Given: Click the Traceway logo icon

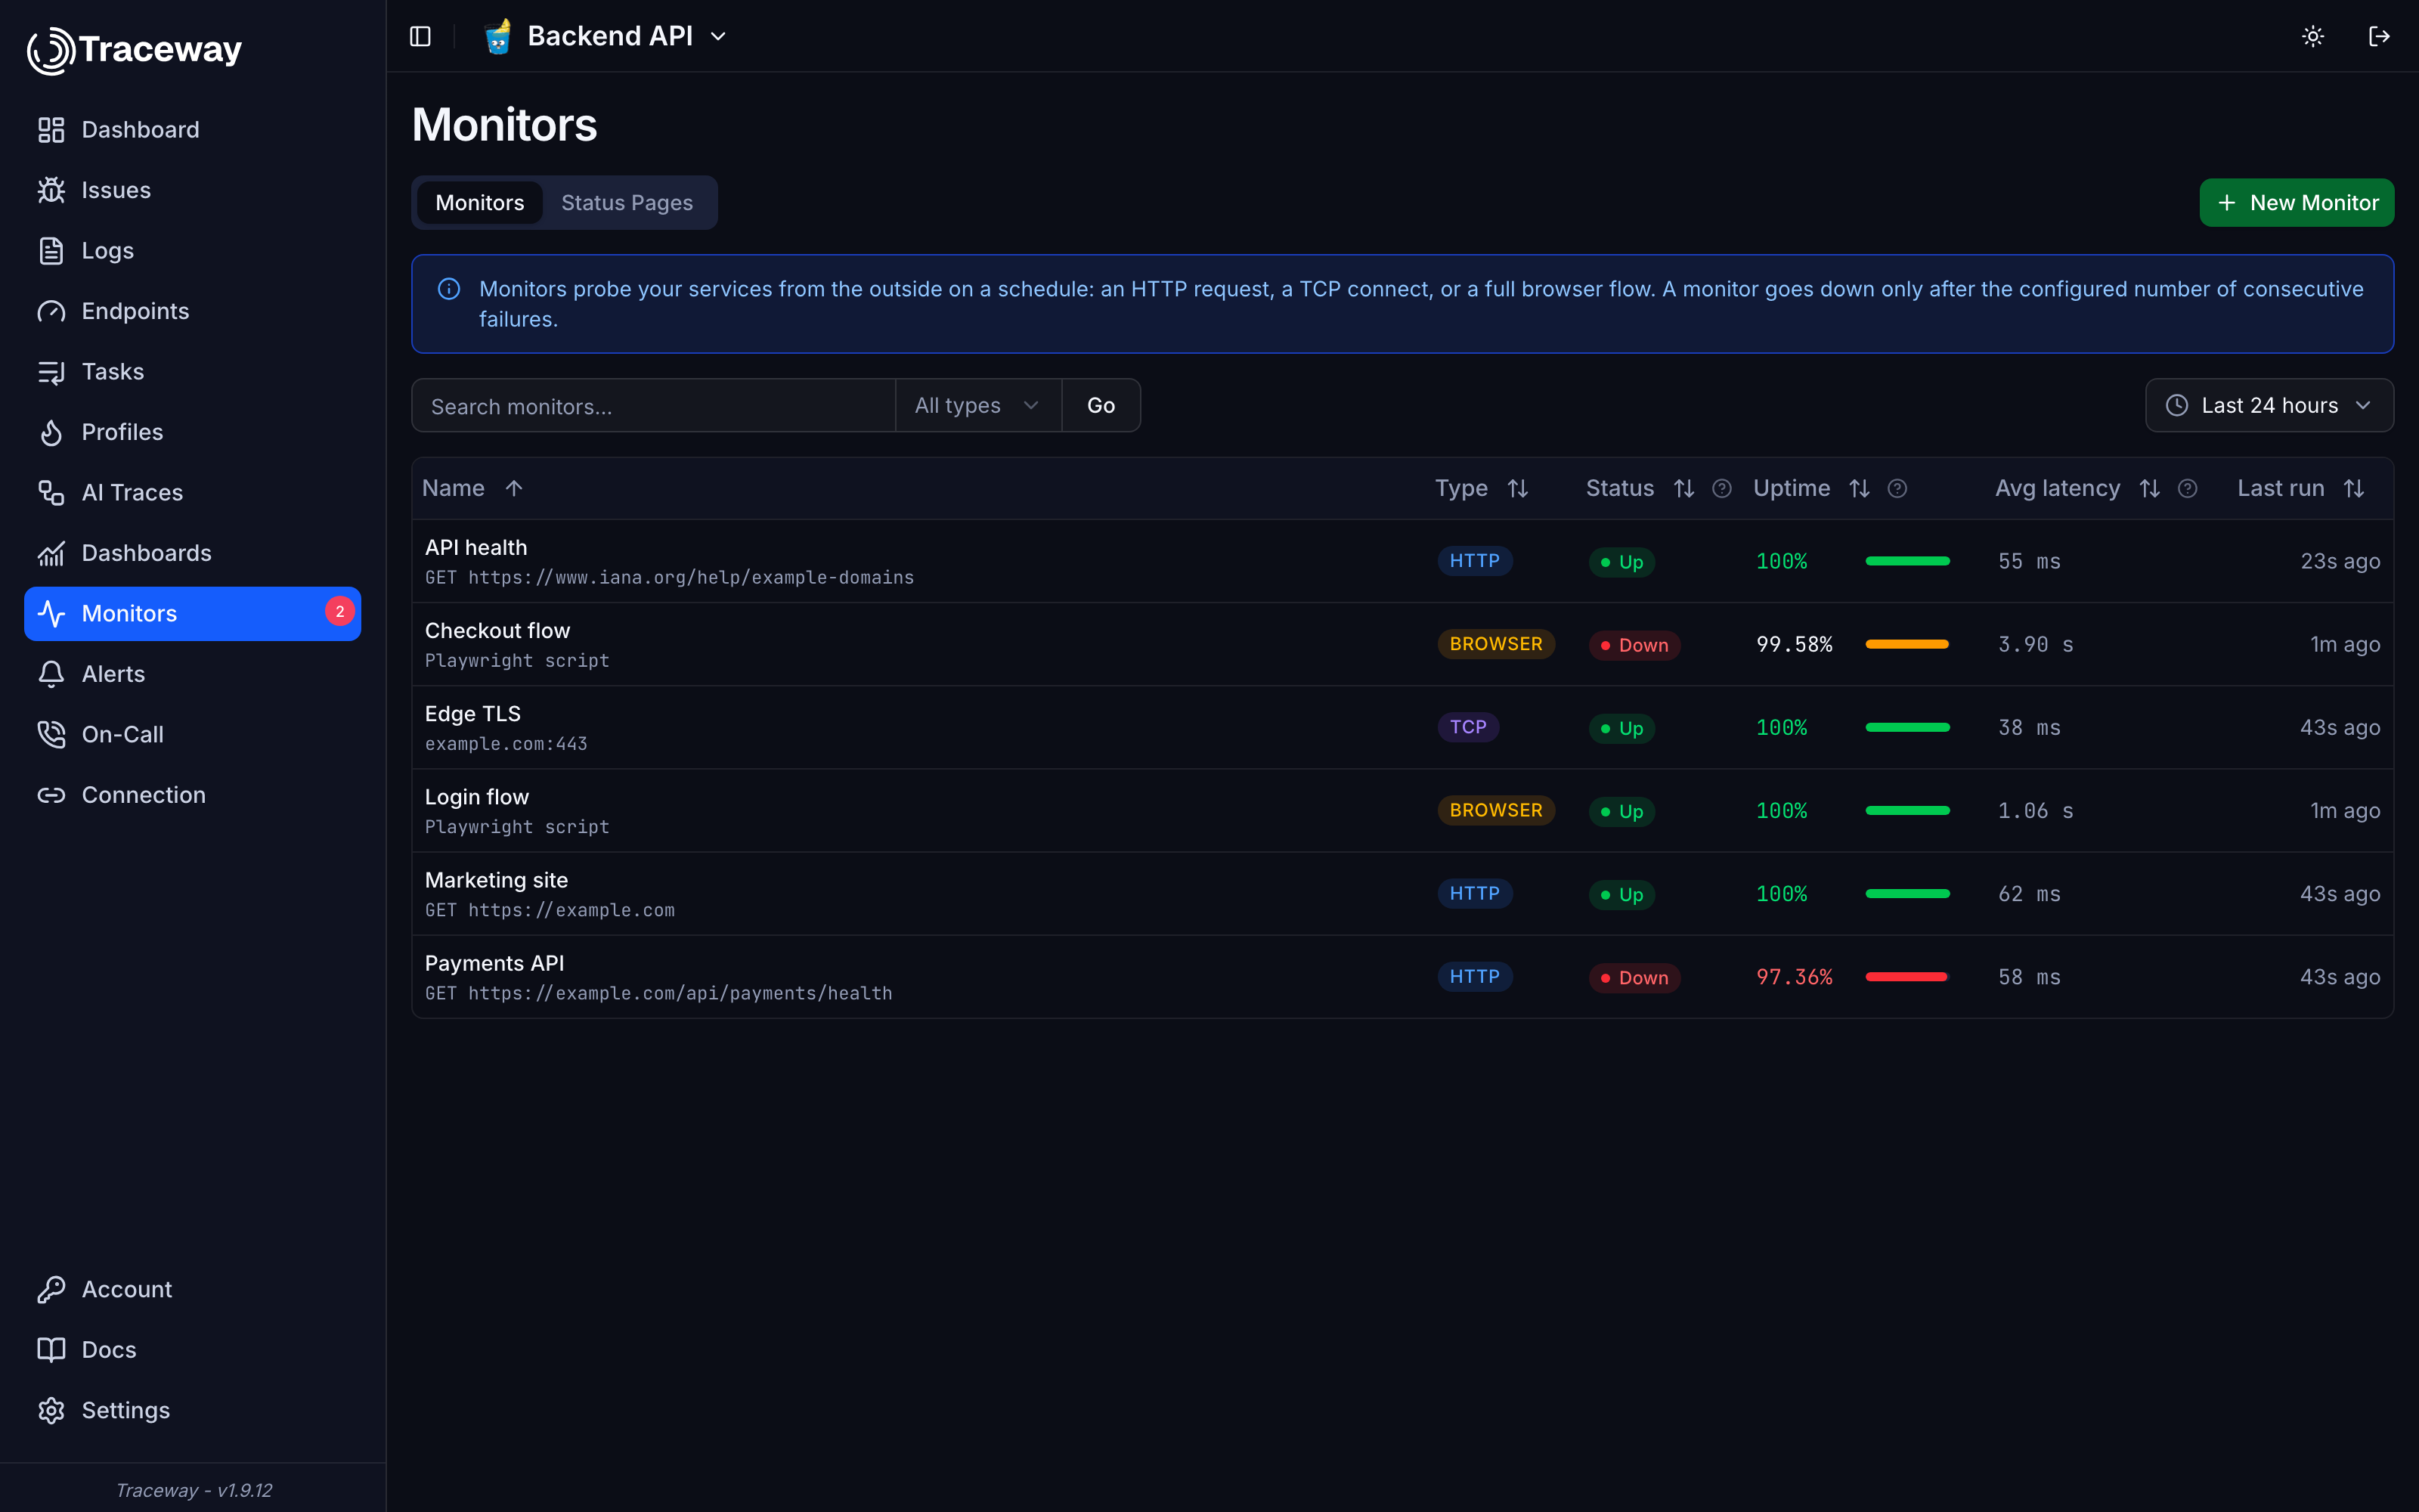Looking at the screenshot, I should tap(50, 50).
